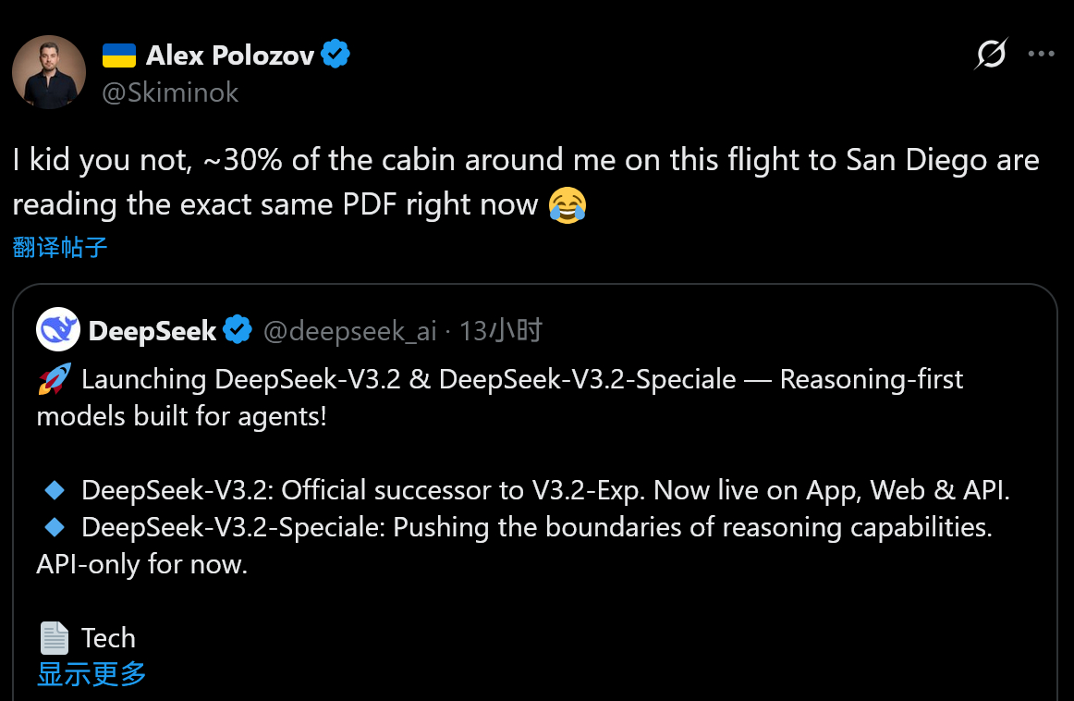Image resolution: width=1074 pixels, height=701 pixels.
Task: Open the @Skiminok handle link
Action: coord(170,92)
